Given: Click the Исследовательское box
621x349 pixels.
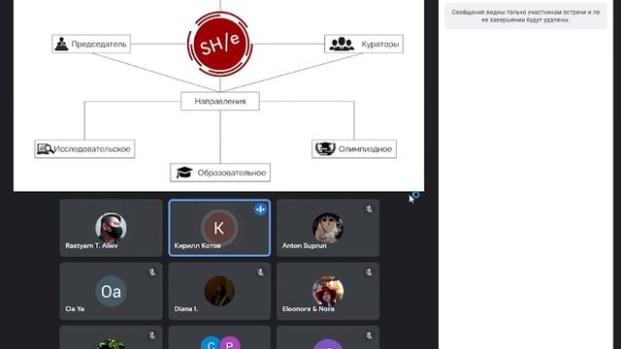Looking at the screenshot, I should (84, 148).
